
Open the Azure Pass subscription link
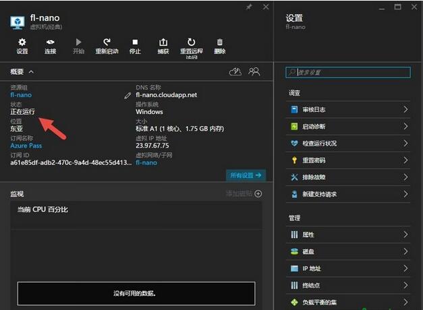26,146
